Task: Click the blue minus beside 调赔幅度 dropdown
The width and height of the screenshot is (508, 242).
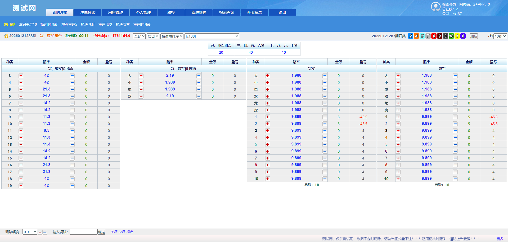Action: (45, 232)
